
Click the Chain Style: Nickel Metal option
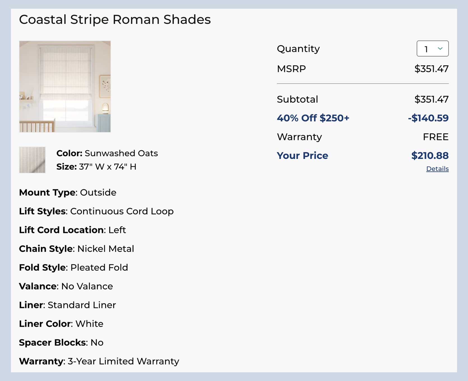(x=77, y=249)
